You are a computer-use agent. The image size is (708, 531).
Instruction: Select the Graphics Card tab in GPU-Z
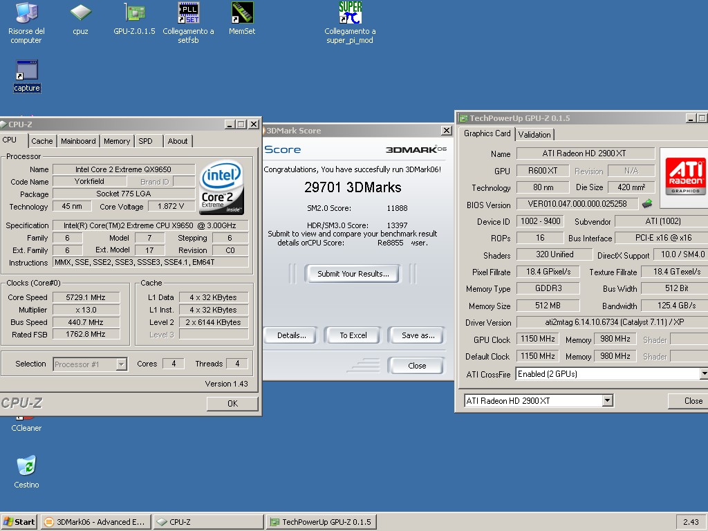tap(487, 133)
